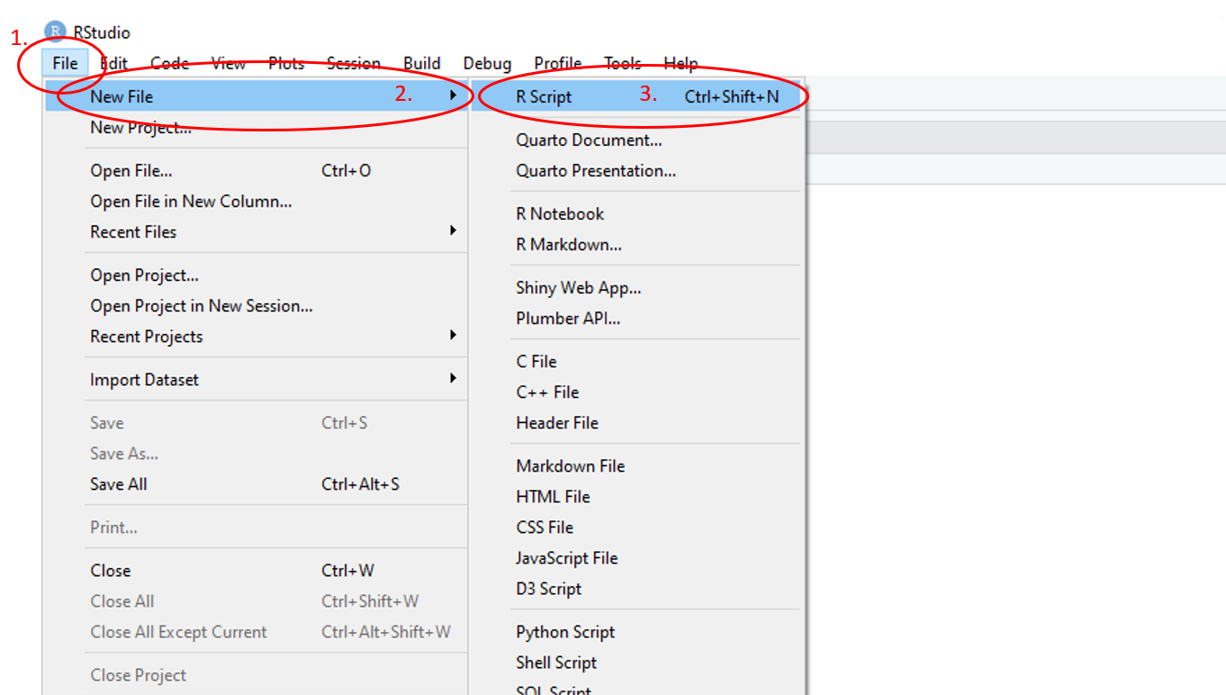
Task: Create a new Shell Script
Action: (x=637, y=662)
